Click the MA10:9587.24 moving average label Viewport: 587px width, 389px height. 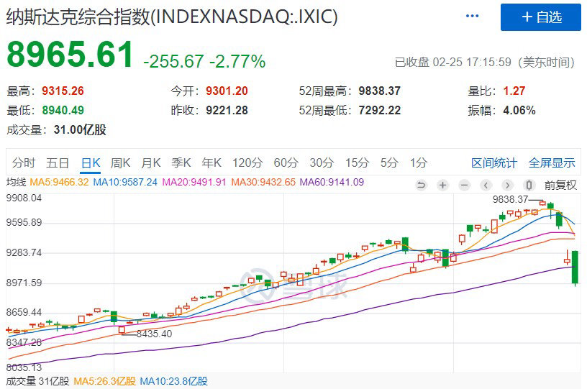pyautogui.click(x=125, y=182)
